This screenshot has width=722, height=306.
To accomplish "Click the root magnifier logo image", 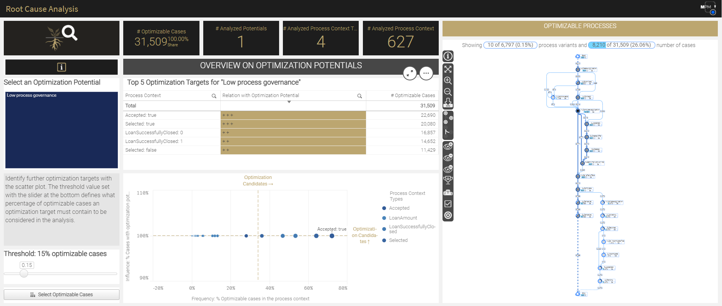I will (x=61, y=38).
